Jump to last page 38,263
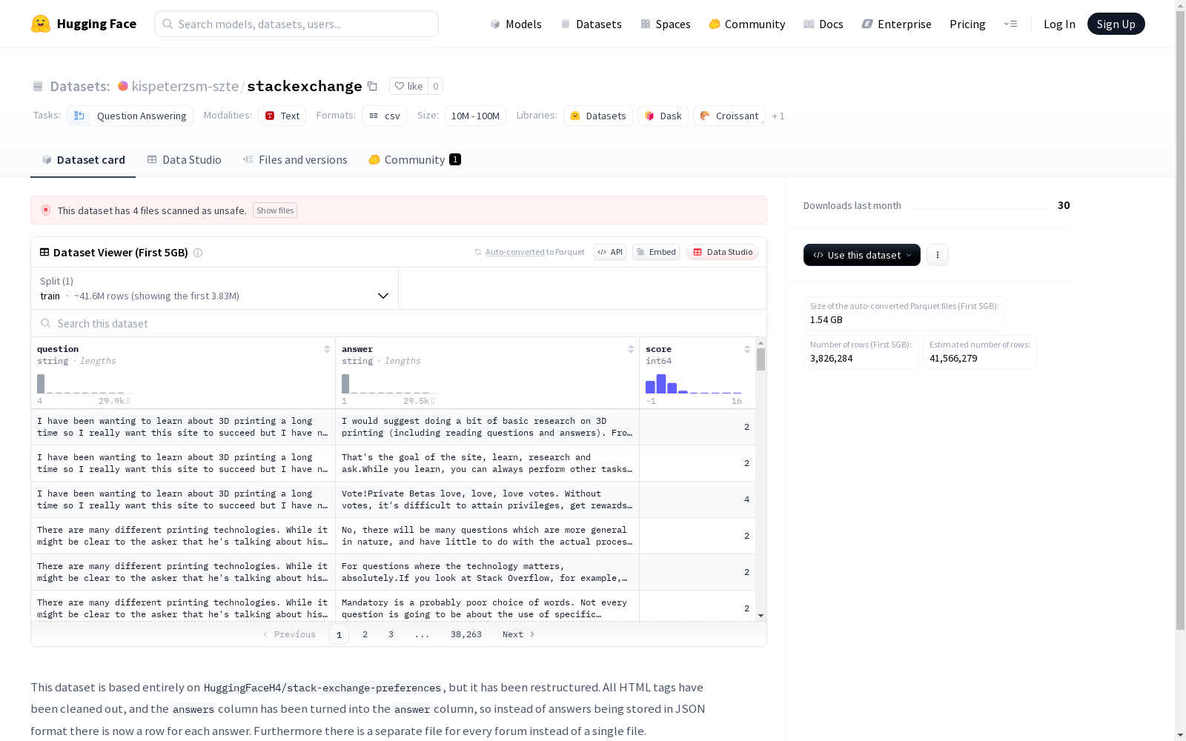 (x=466, y=634)
